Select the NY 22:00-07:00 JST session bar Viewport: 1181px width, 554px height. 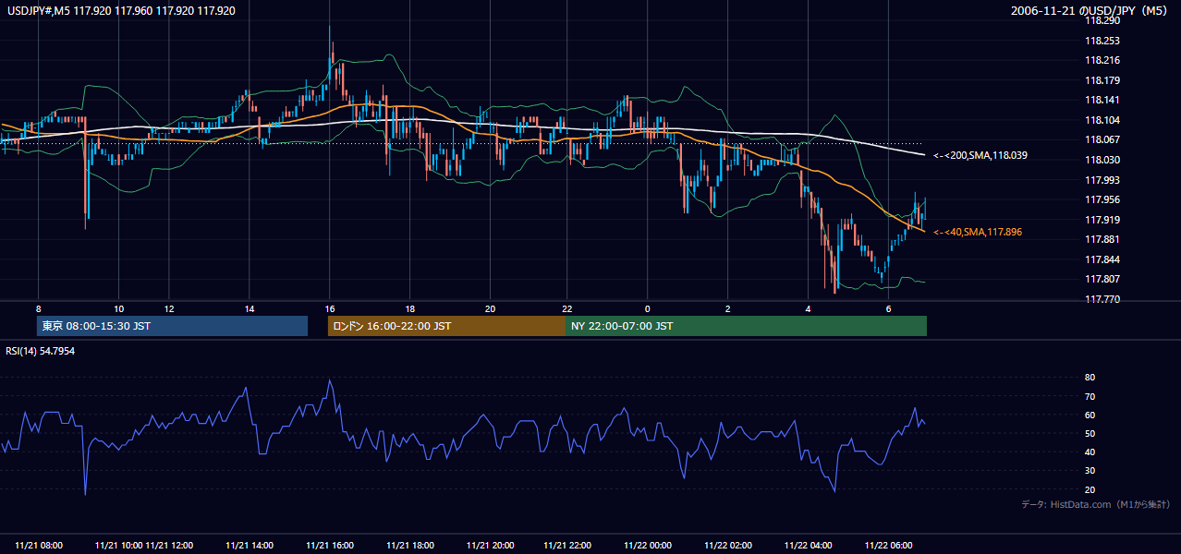click(746, 326)
